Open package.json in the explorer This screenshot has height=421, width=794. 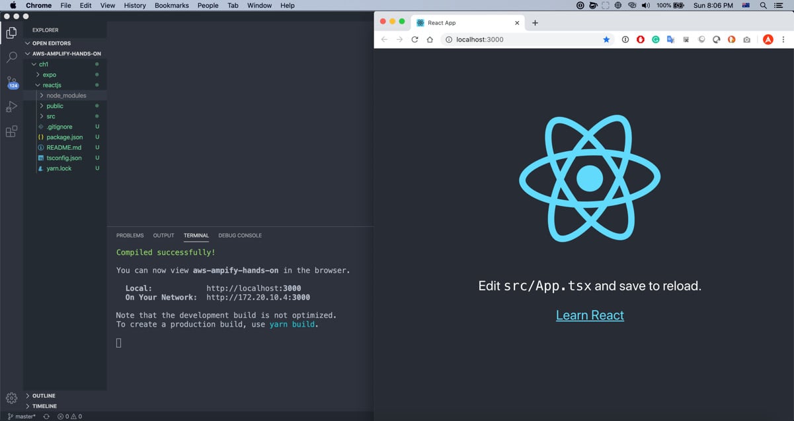65,137
